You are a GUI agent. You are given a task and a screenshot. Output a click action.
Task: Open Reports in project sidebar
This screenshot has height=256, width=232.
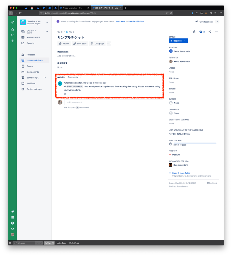(x=34, y=43)
